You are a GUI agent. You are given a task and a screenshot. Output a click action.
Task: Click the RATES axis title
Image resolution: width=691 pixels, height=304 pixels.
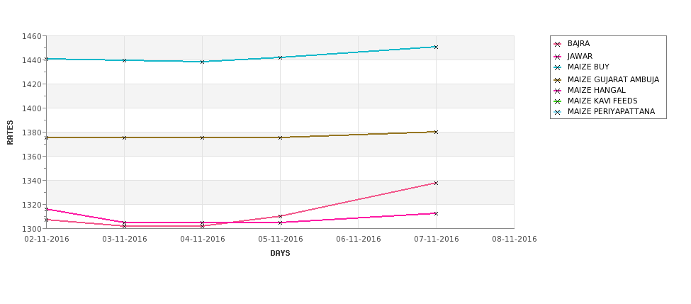pyautogui.click(x=10, y=133)
